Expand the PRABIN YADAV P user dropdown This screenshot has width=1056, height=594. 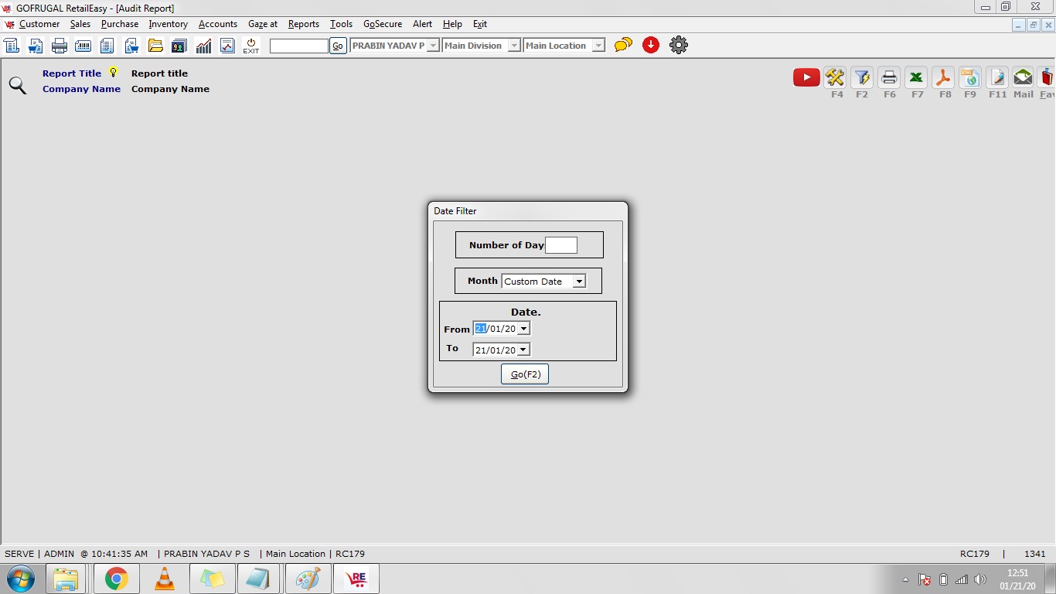point(433,46)
